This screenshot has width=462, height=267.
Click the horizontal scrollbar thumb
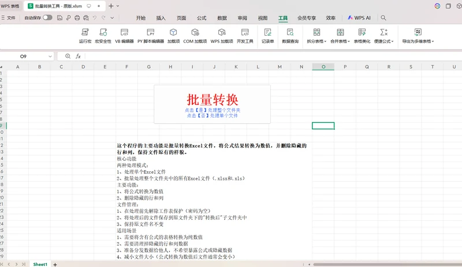pyautogui.click(x=388, y=264)
